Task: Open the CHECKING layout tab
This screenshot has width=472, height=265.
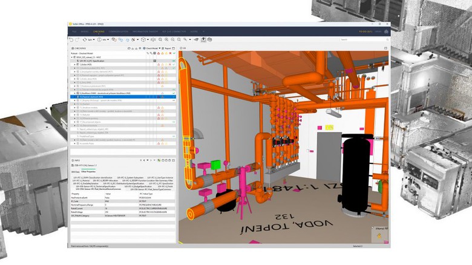Action: pyautogui.click(x=99, y=31)
